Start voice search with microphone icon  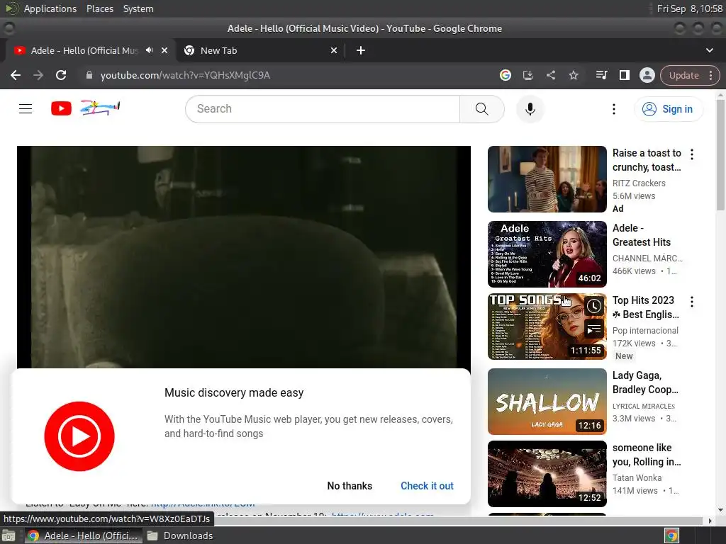[530, 108]
